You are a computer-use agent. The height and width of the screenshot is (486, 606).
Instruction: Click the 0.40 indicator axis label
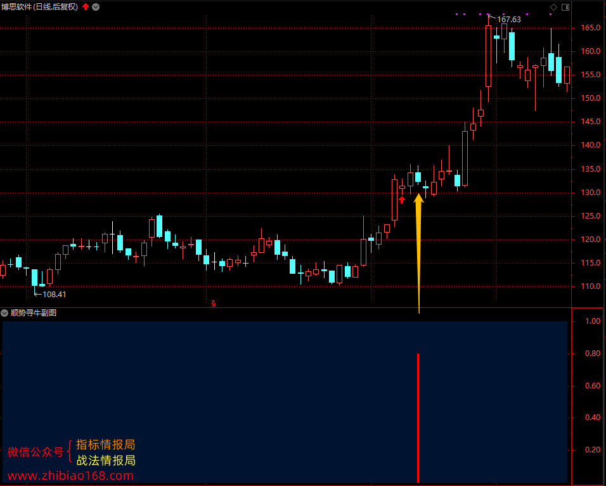click(593, 418)
